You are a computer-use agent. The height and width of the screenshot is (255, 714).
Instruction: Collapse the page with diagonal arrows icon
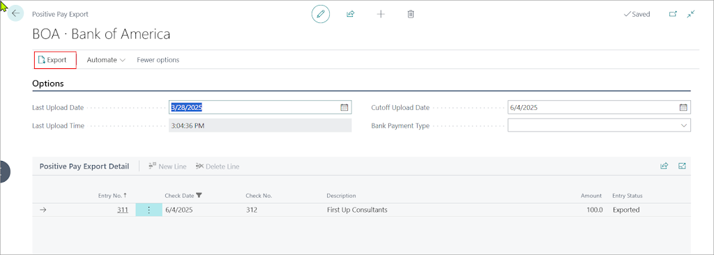pyautogui.click(x=691, y=14)
